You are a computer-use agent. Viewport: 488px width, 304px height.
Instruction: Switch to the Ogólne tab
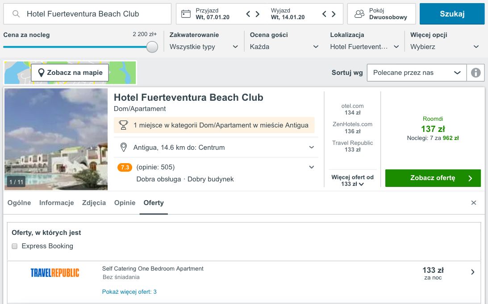pos(19,203)
